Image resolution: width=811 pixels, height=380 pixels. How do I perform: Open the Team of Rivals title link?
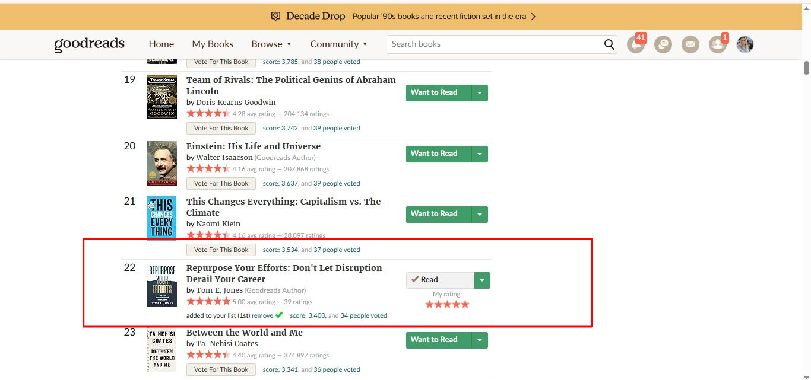291,85
